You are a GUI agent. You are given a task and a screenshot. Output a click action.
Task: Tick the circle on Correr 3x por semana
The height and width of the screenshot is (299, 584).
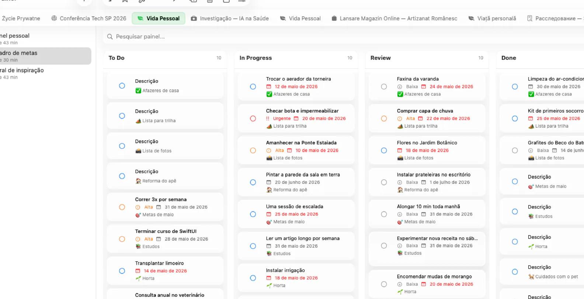point(122,207)
